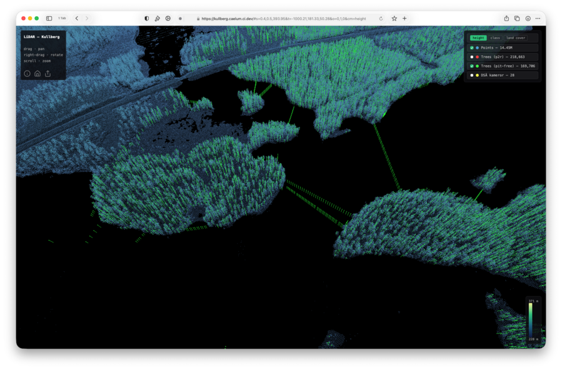Screen dimensions: 562x370
Task: Disable the Trees (pit-free) layer checkbox
Action: click(x=472, y=66)
